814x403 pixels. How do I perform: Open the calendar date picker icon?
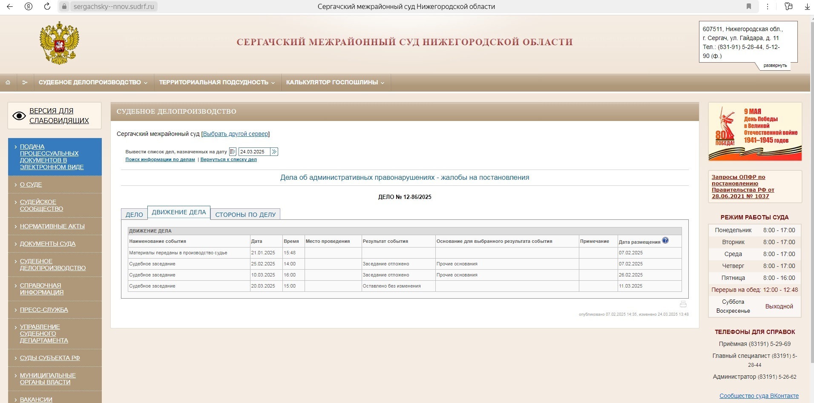233,151
